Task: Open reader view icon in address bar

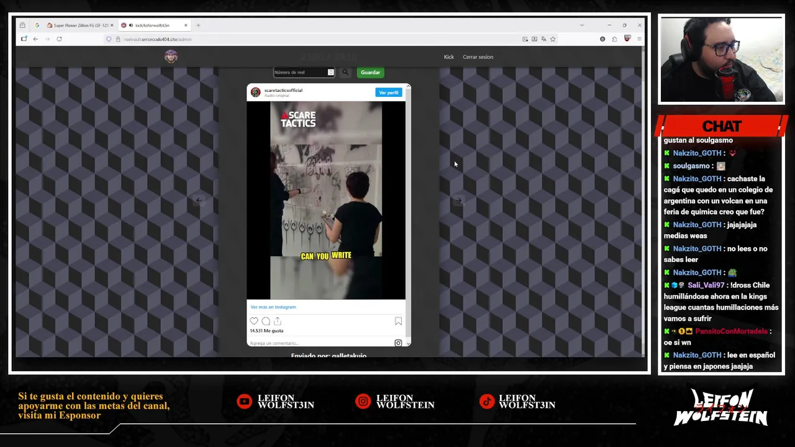Action: pyautogui.click(x=534, y=39)
